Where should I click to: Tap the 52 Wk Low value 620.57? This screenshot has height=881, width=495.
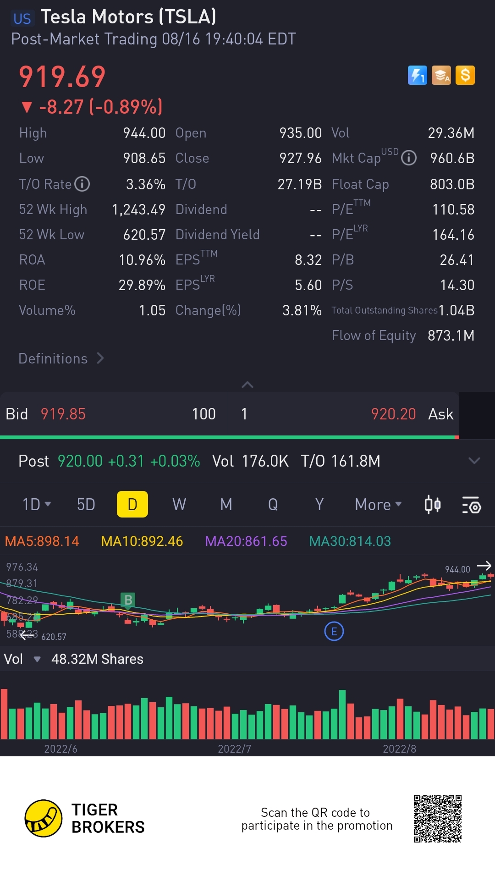pyautogui.click(x=144, y=235)
